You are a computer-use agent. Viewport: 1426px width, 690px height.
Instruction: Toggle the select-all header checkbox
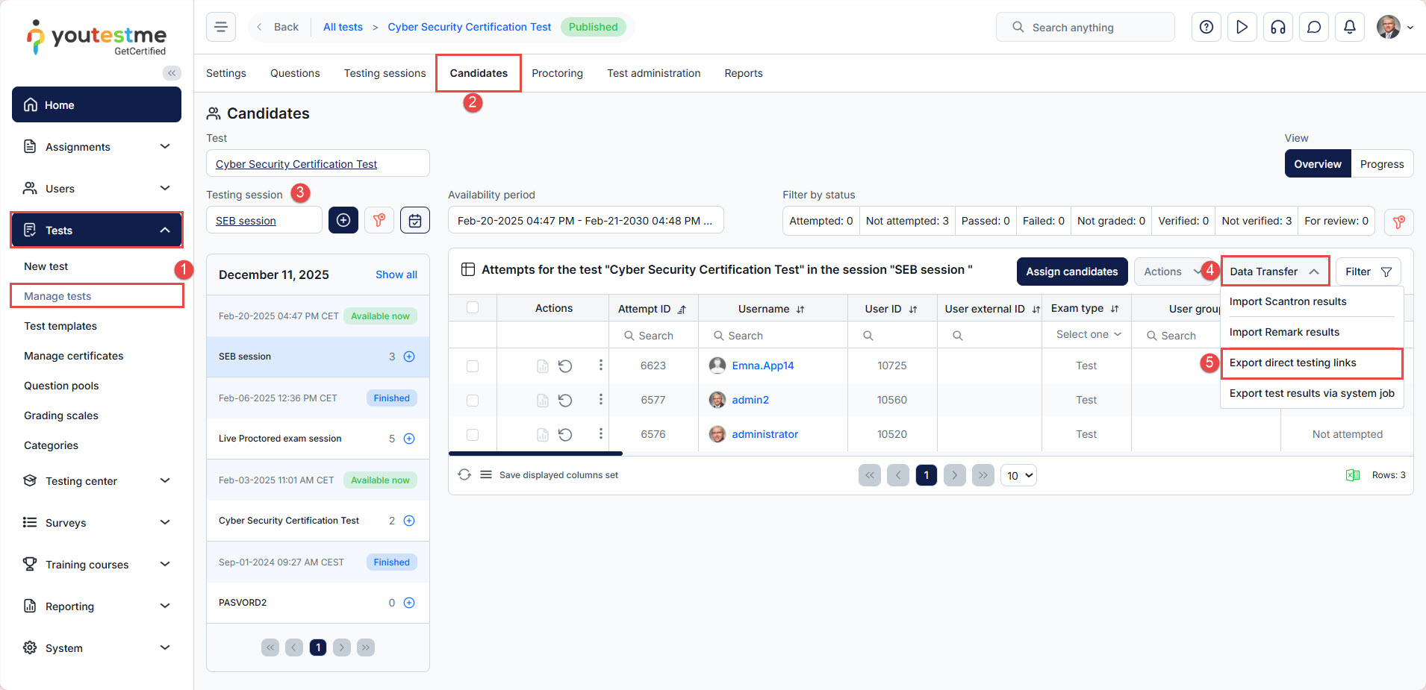coord(473,308)
